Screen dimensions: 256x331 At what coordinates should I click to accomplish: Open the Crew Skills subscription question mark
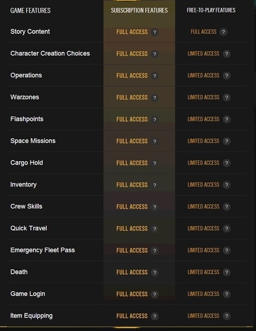pyautogui.click(x=155, y=207)
